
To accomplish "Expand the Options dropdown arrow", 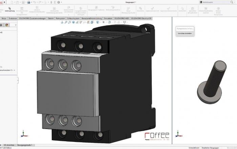I will pyautogui.click(x=61, y=2).
